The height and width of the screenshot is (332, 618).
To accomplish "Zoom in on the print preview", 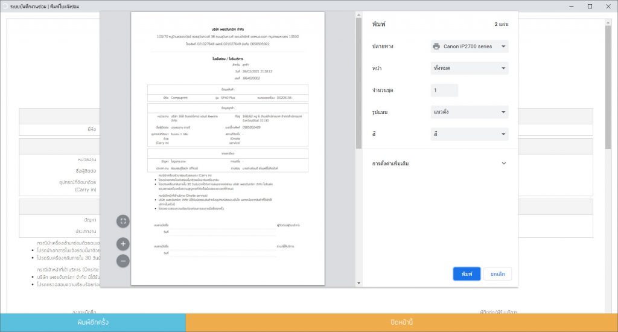I will [123, 244].
